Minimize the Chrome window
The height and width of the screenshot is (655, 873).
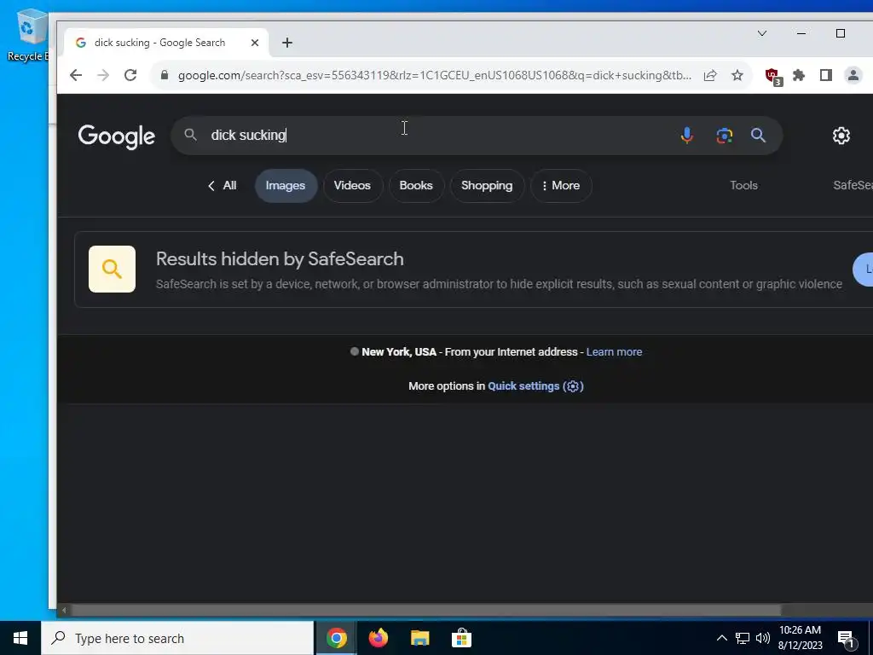pos(801,33)
